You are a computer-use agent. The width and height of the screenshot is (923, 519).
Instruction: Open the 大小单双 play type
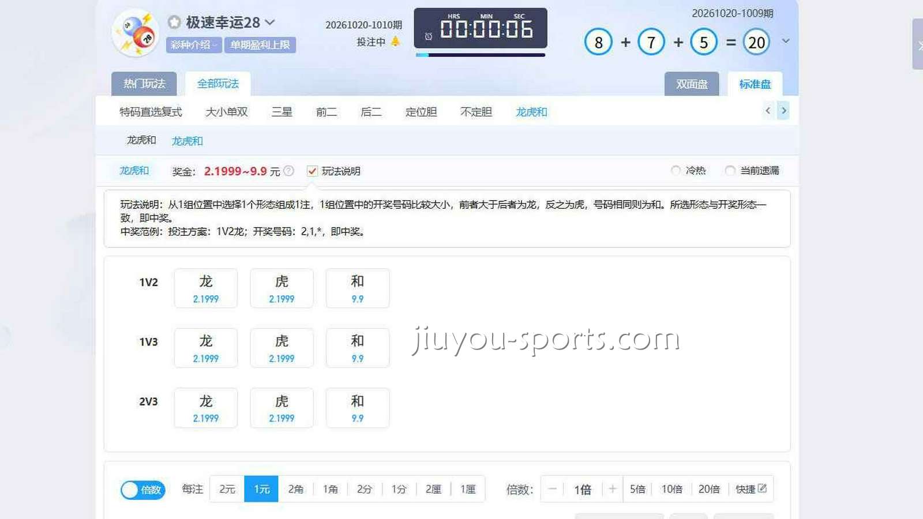click(227, 112)
